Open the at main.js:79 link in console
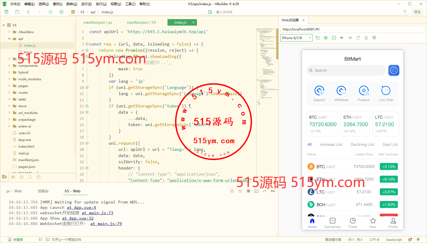 [106, 224]
